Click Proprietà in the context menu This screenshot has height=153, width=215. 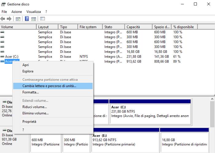pyautogui.click(x=29, y=122)
